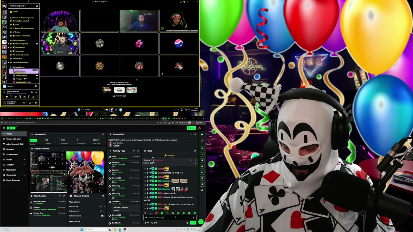Open Drops & rewards page
Viewport: 413px width, 232px height.
pos(14,180)
